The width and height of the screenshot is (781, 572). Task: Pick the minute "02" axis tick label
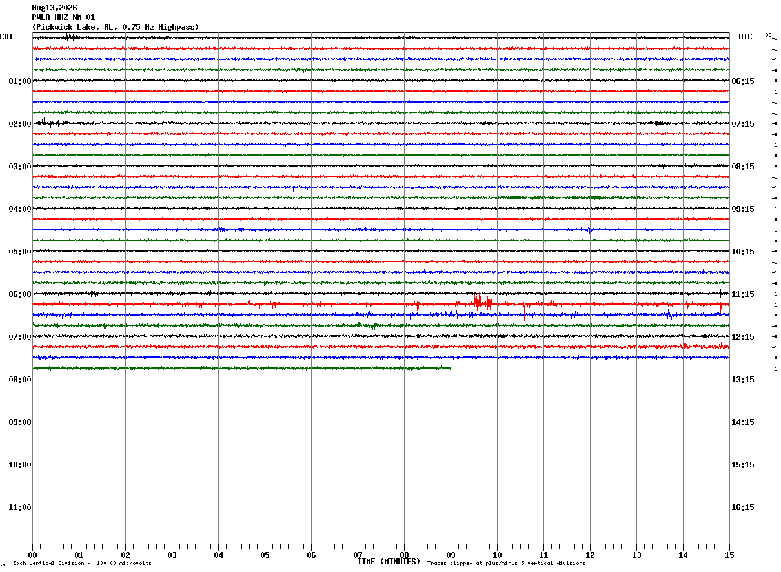click(x=125, y=555)
